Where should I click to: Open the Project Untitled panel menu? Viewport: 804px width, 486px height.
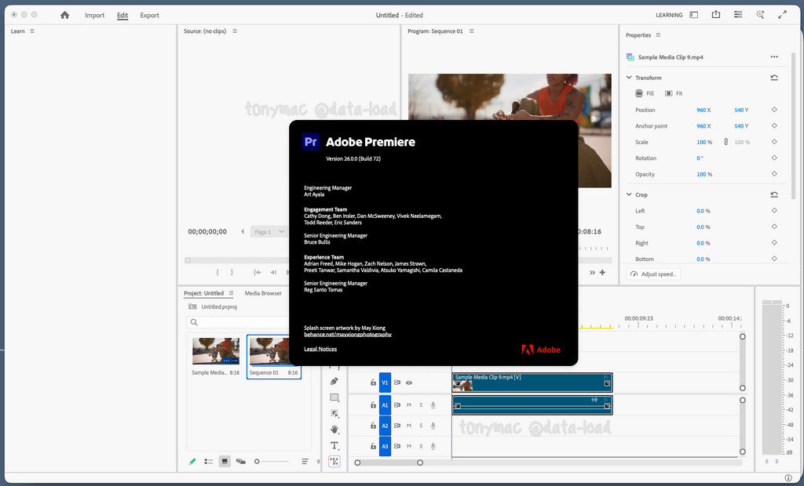[232, 293]
